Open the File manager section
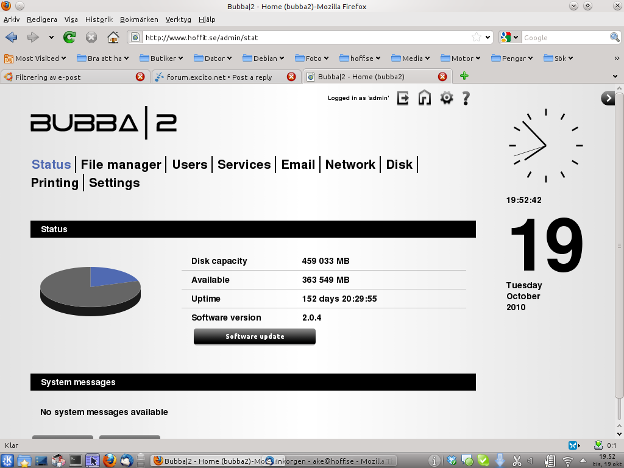 coord(121,165)
